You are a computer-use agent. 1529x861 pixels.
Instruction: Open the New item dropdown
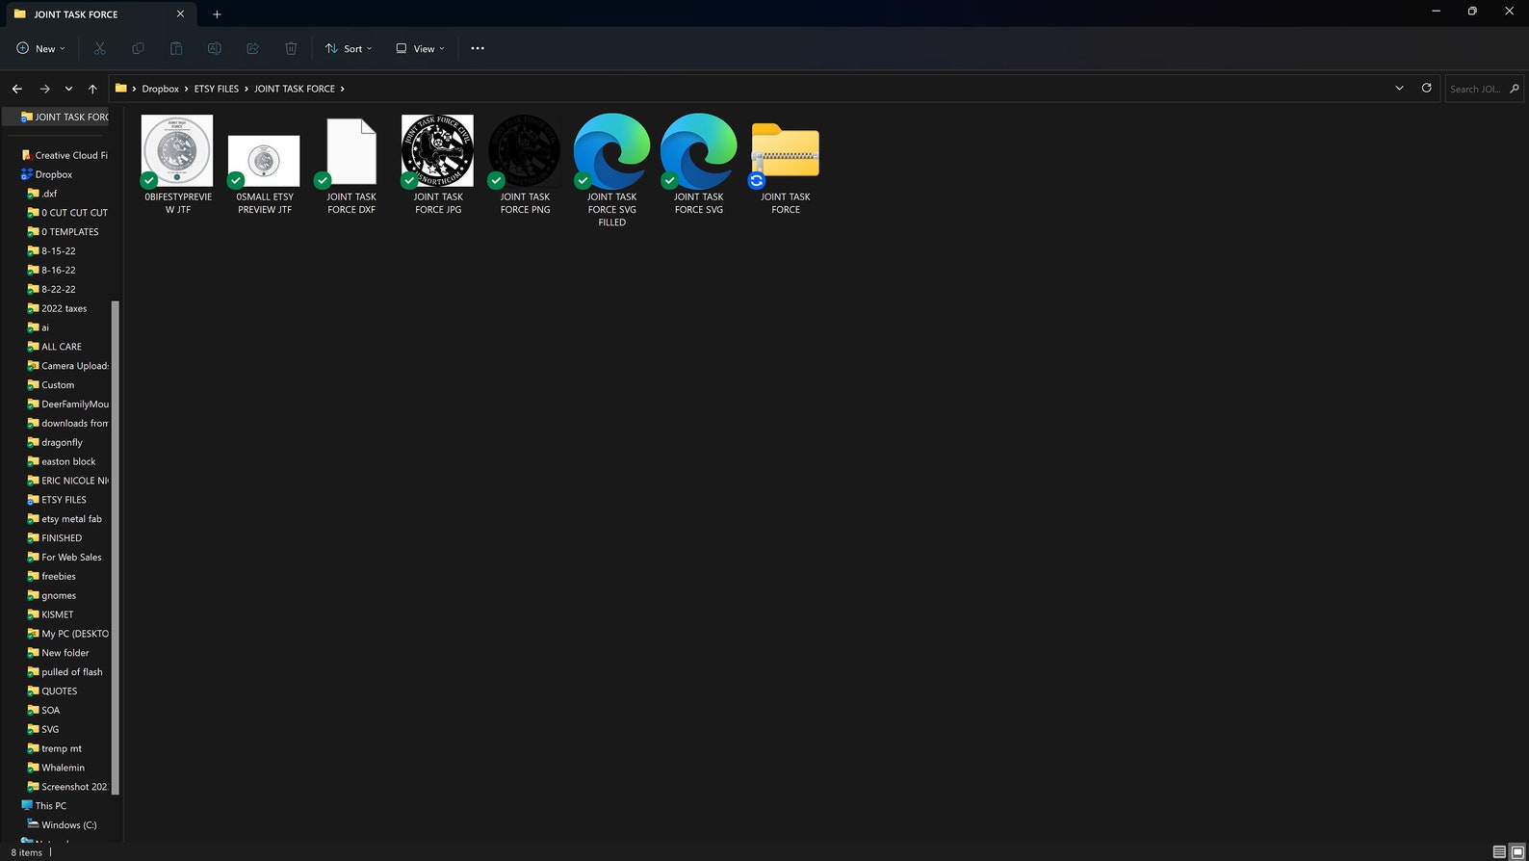click(x=41, y=48)
